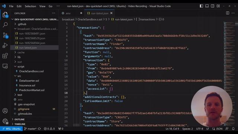Synchronize changes from status bar
The height and width of the screenshot is (134, 238).
coord(39,129)
